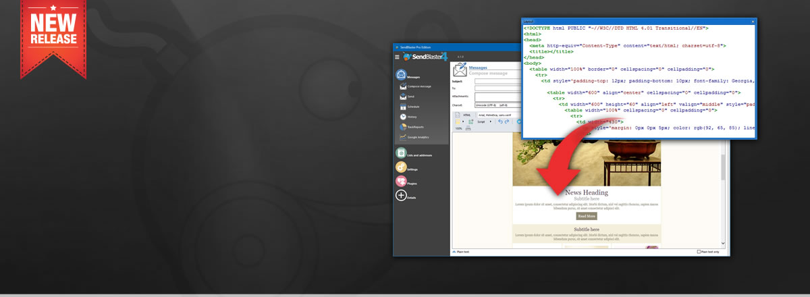Click the Script toolbar button
Image resolution: width=810 pixels, height=297 pixels.
click(x=481, y=122)
